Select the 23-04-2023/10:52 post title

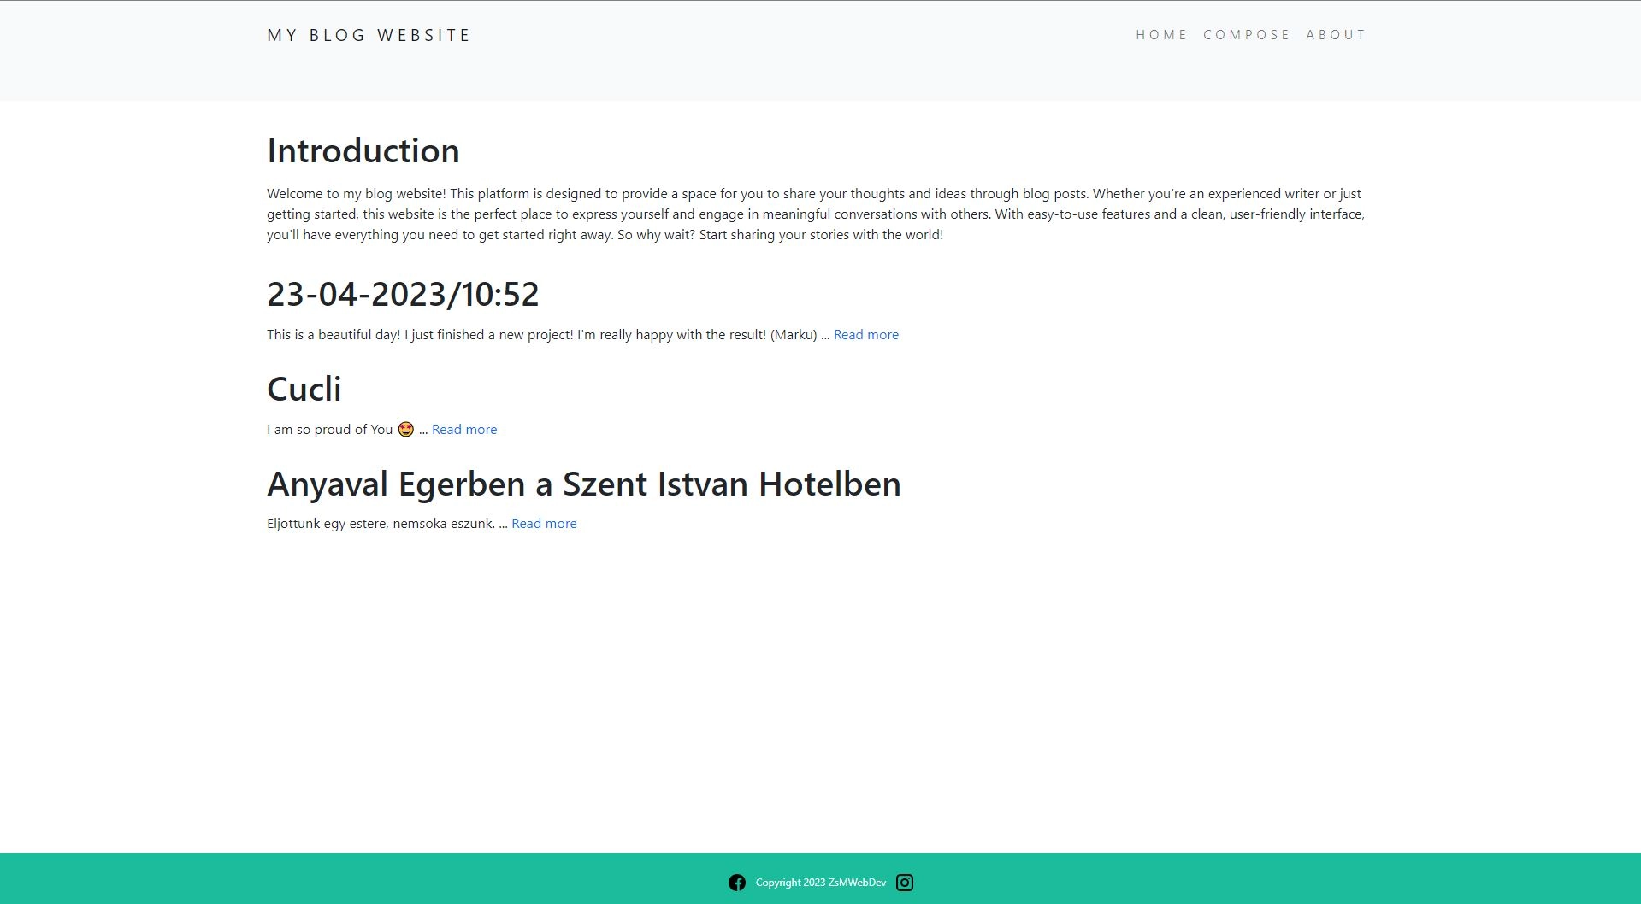click(403, 295)
